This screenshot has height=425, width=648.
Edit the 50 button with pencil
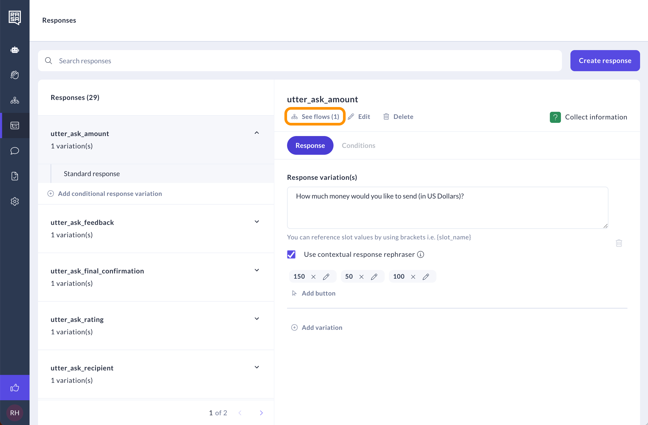point(374,277)
